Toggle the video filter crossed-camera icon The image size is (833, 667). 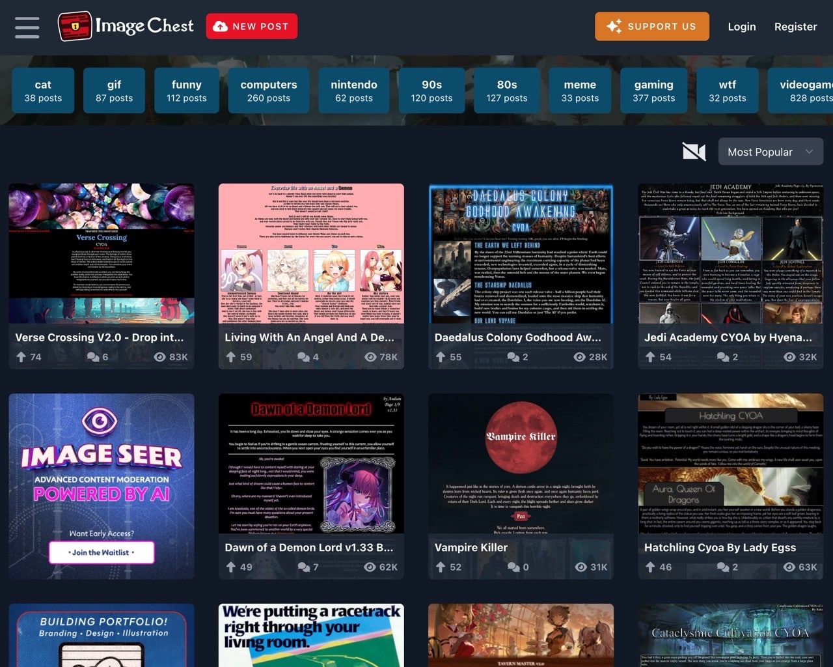pos(694,152)
